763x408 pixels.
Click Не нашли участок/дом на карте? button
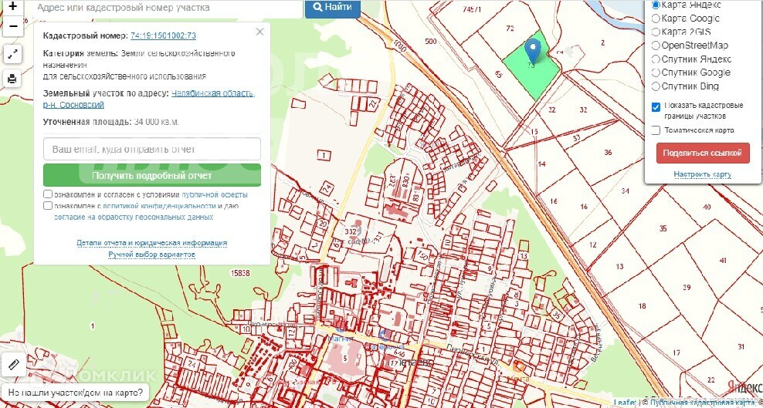pyautogui.click(x=76, y=392)
